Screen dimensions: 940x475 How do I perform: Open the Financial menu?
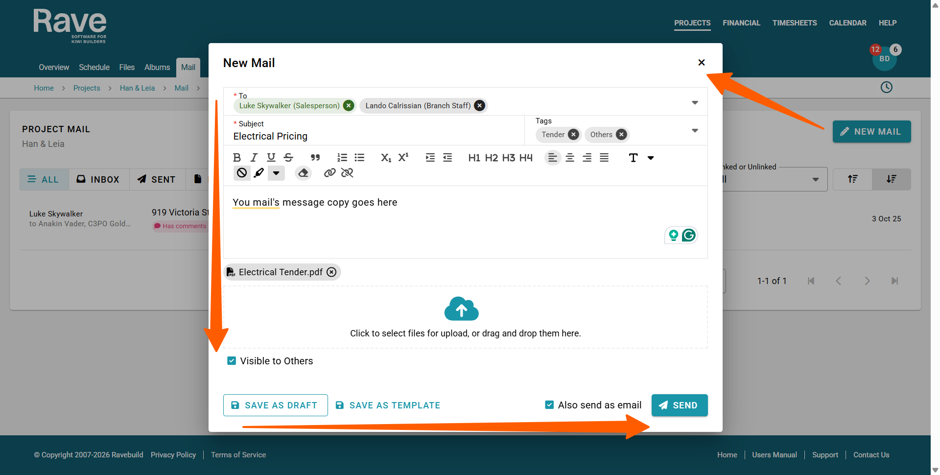[x=741, y=23]
